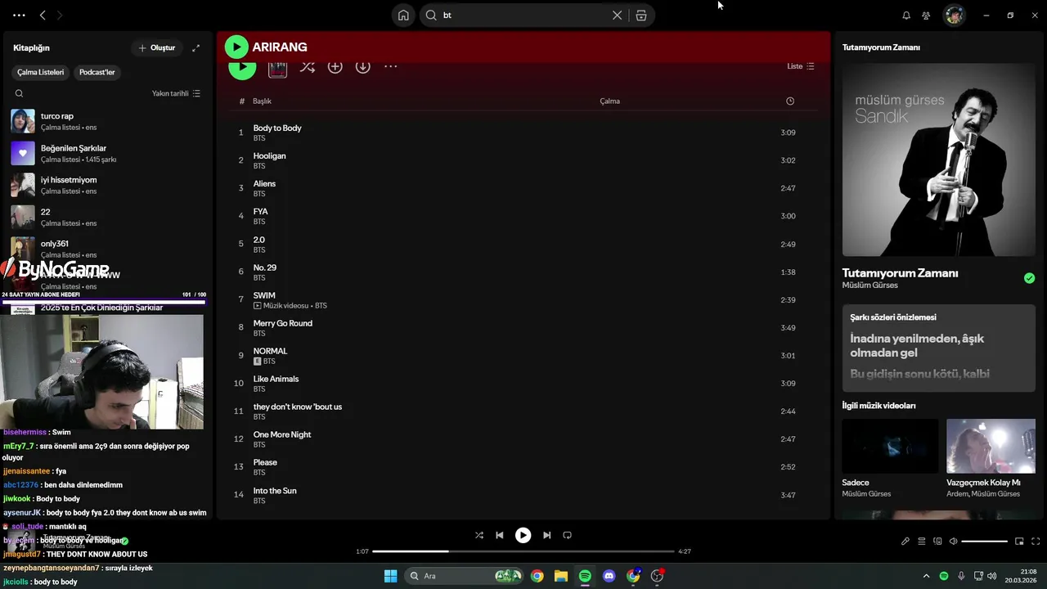This screenshot has width=1047, height=589.
Task: Toggle the green saved checkmark for Tutamıyorum Zamanı
Action: (x=1029, y=278)
